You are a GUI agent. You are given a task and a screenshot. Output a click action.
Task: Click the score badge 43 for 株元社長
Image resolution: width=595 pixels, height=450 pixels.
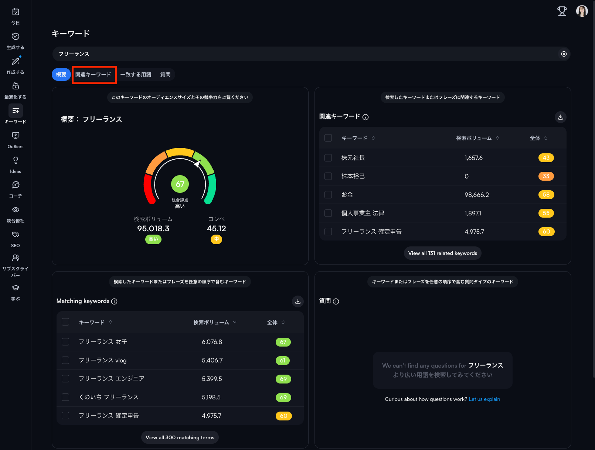click(x=546, y=158)
